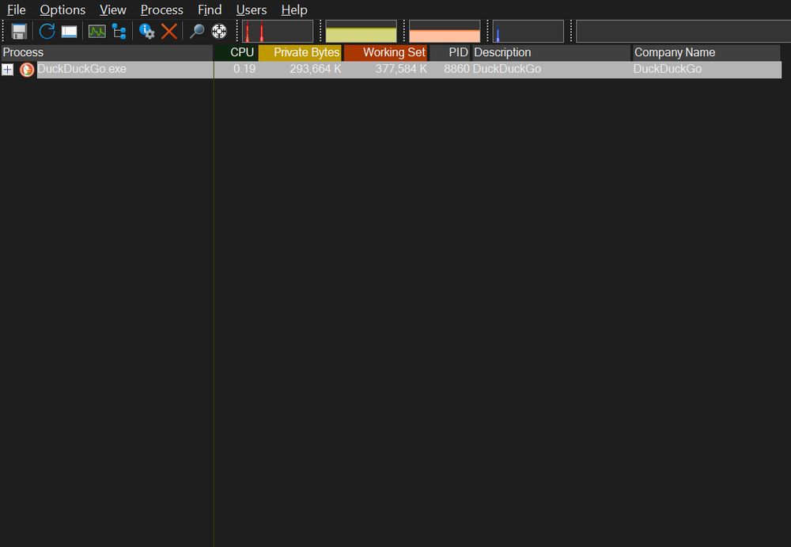Sort by the Process column header
791x547 pixels.
pyautogui.click(x=107, y=52)
